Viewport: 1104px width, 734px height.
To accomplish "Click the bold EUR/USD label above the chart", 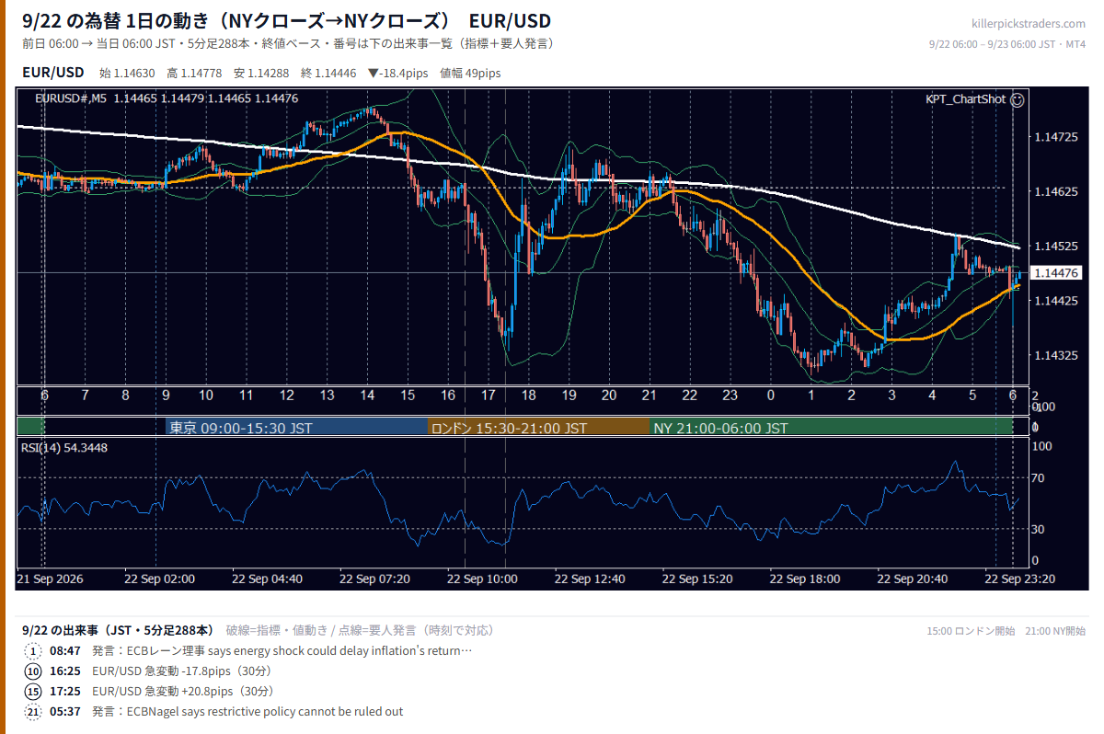I will (52, 73).
